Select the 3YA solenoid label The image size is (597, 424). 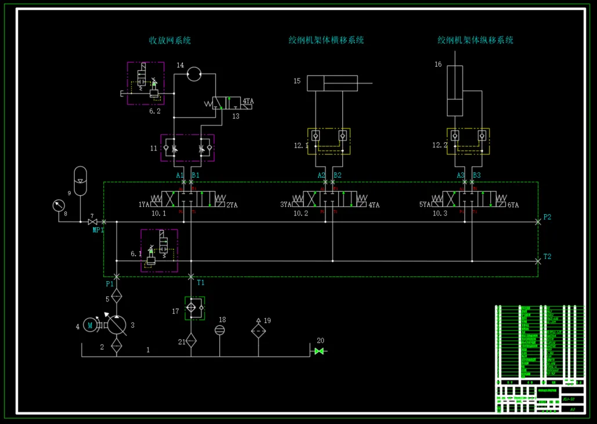[x=286, y=205]
